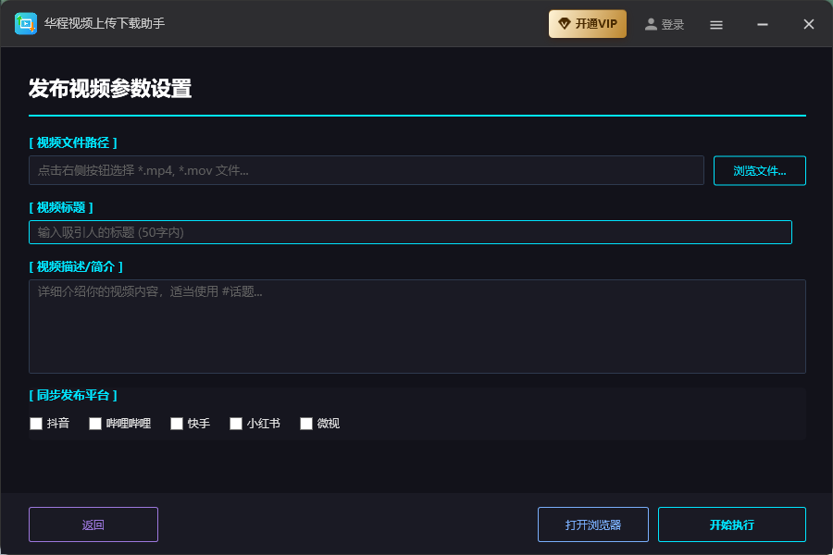The image size is (833, 555).
Task: Select the 小红书 checkbox
Action: [236, 424]
